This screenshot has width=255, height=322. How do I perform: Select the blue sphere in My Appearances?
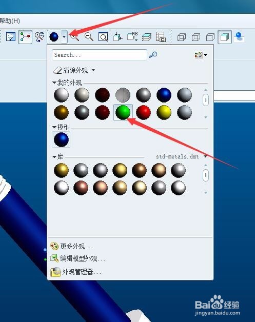click(x=164, y=95)
